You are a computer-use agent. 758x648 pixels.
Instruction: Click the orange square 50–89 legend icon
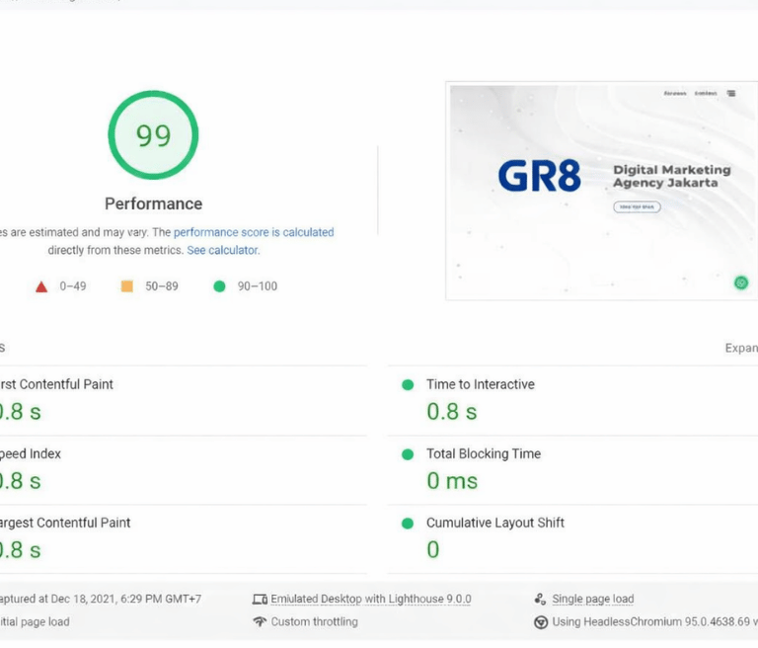coord(127,286)
